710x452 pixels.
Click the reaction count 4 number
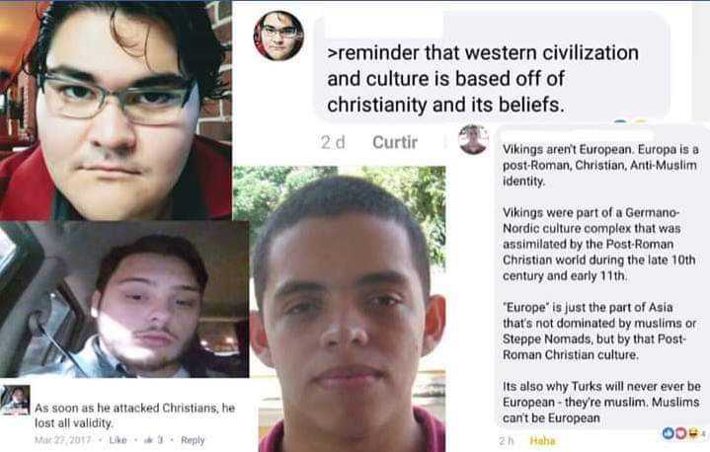tap(703, 434)
